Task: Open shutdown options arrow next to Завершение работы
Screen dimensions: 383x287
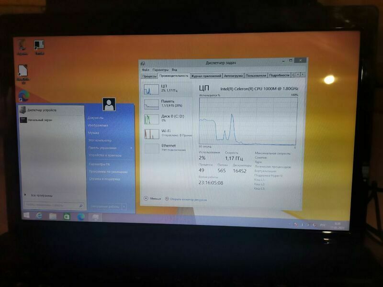Action: click(124, 207)
